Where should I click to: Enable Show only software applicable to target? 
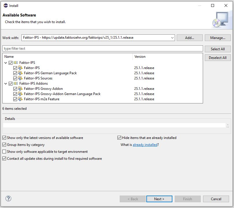4,152
